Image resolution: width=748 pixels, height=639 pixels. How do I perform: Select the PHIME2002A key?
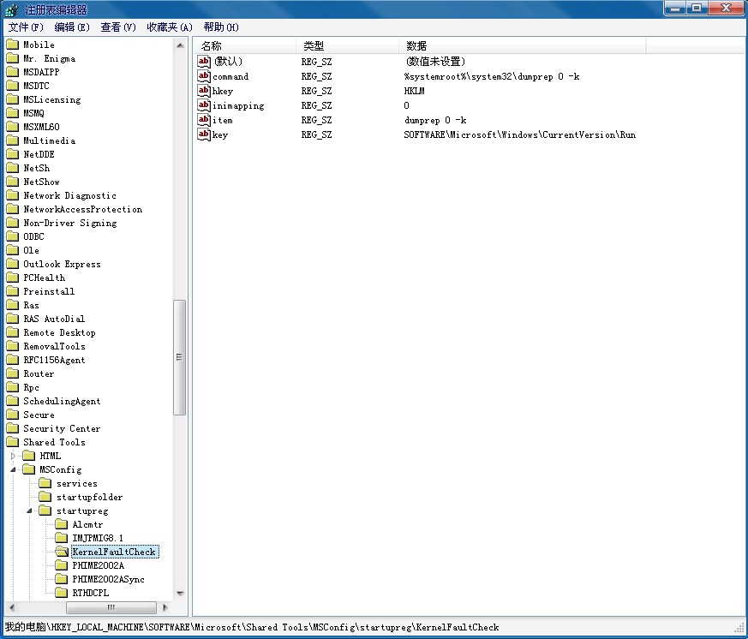pos(99,565)
